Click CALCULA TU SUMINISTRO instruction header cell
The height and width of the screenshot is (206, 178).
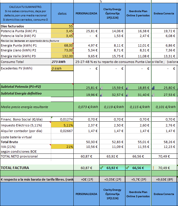click(26, 13)
